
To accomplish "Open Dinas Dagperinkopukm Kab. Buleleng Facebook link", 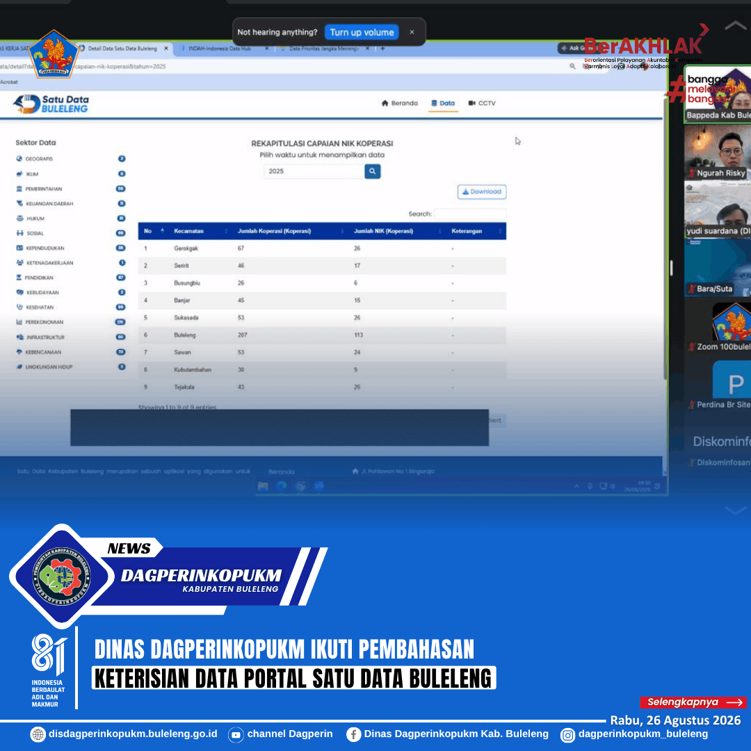I will (x=447, y=734).
